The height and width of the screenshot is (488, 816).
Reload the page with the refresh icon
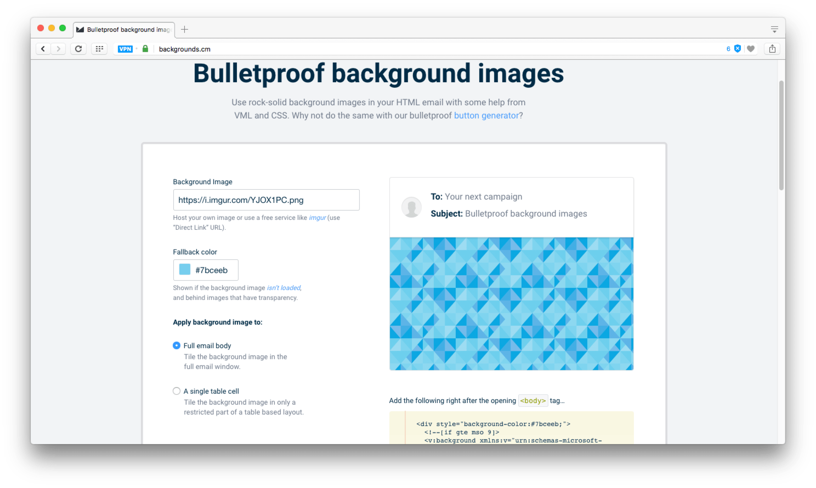point(78,49)
